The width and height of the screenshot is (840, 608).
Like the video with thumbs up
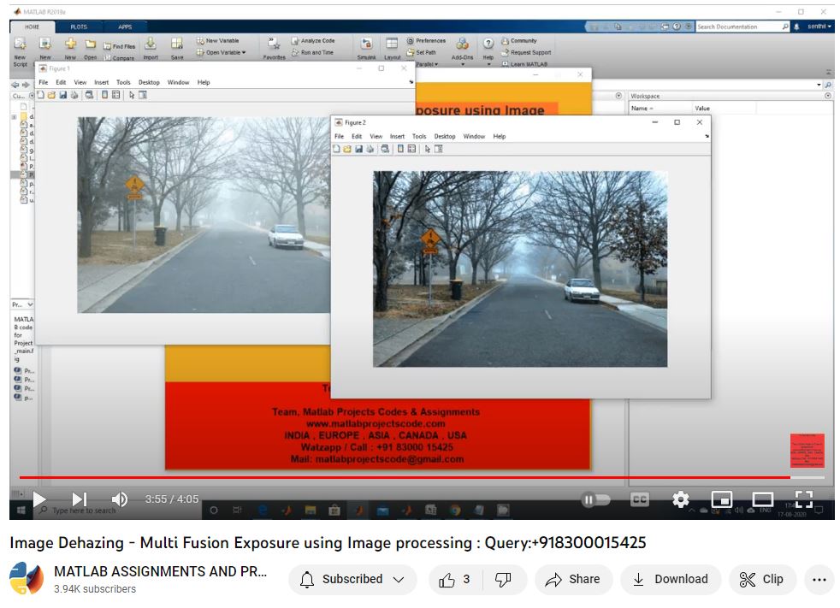(x=454, y=579)
